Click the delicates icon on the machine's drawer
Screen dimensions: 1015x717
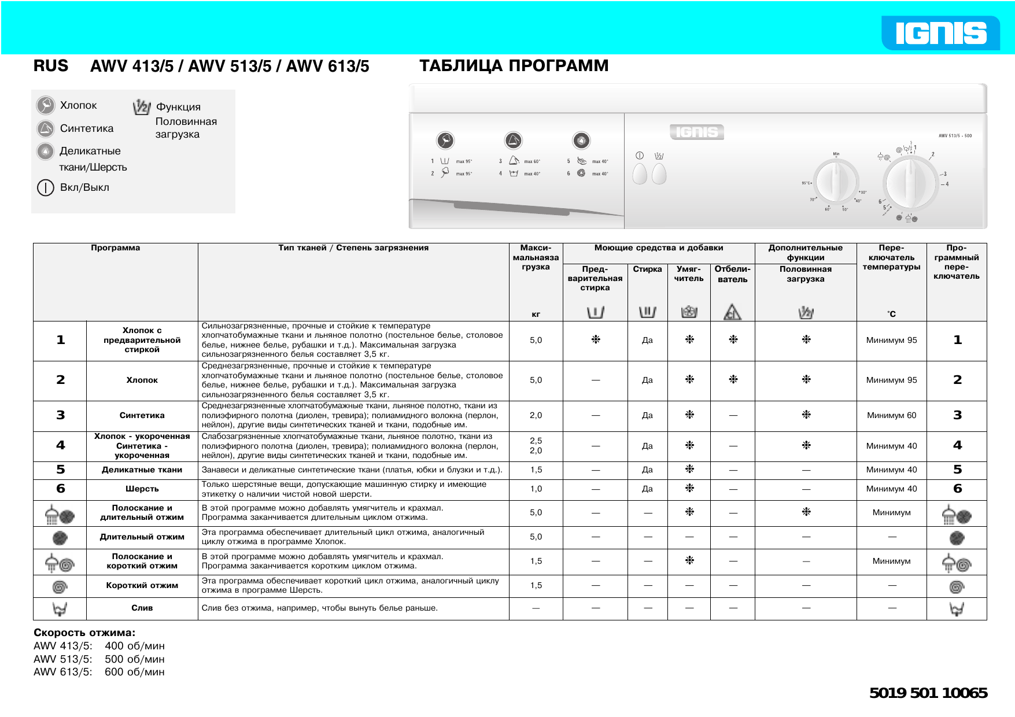(581, 141)
